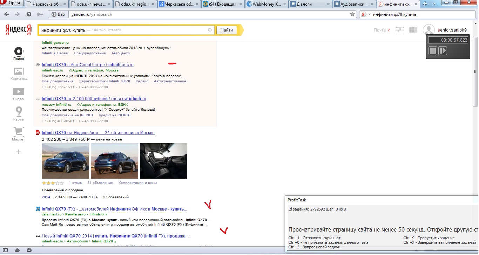Switch to the oda.ukr_regio... tab
Screen dimensions: 479x255
tap(135, 4)
